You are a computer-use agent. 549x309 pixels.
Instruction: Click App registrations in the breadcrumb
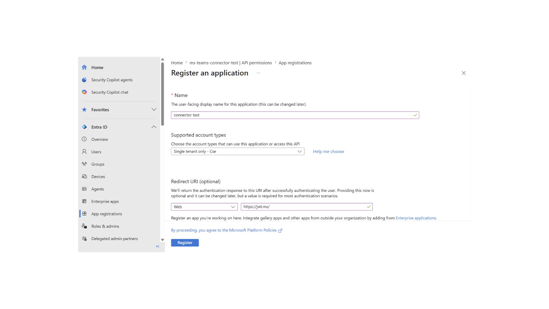pyautogui.click(x=295, y=63)
